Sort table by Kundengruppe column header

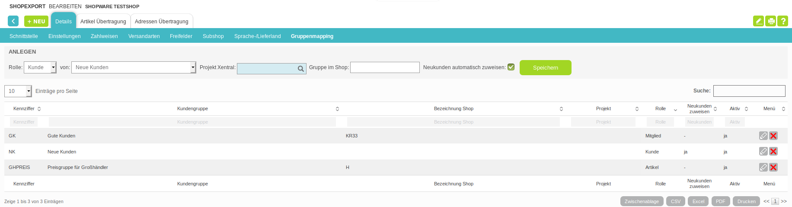point(192,108)
